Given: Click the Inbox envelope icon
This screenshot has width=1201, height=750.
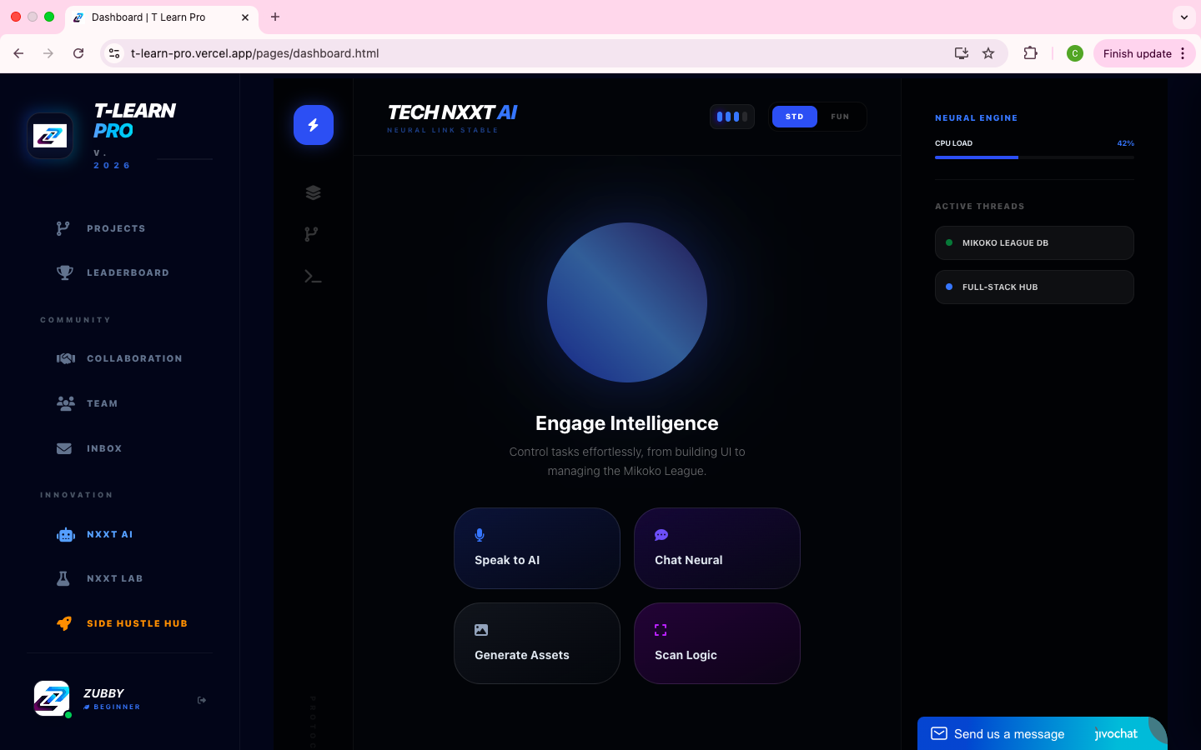Looking at the screenshot, I should [64, 448].
